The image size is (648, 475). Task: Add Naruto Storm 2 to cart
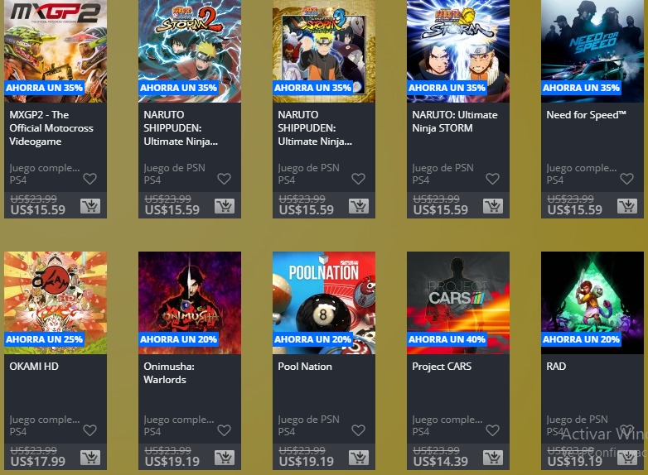[225, 206]
